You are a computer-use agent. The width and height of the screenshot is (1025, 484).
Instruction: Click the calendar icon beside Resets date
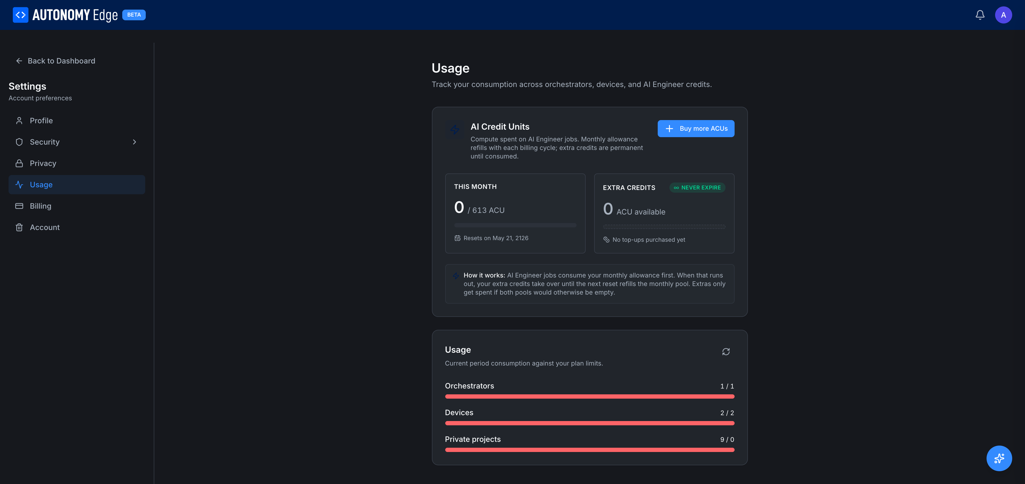pyautogui.click(x=458, y=238)
